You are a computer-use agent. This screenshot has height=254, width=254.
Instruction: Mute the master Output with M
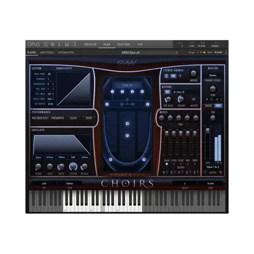click(x=221, y=173)
